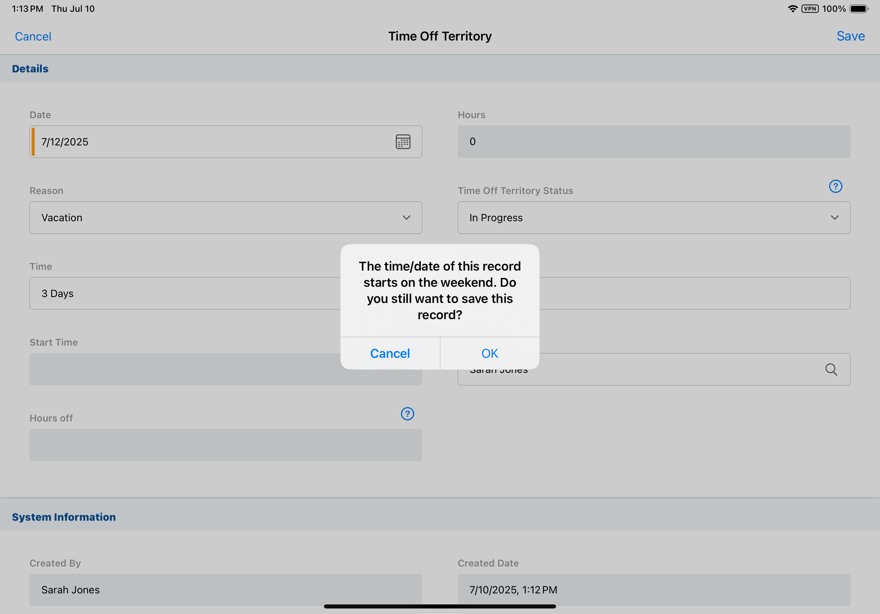Tap the weekend warning message text
880x614 pixels.
440,290
